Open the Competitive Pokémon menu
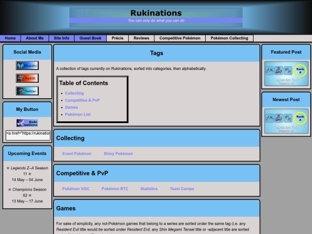The width and height of the screenshot is (312, 234). [x=180, y=38]
